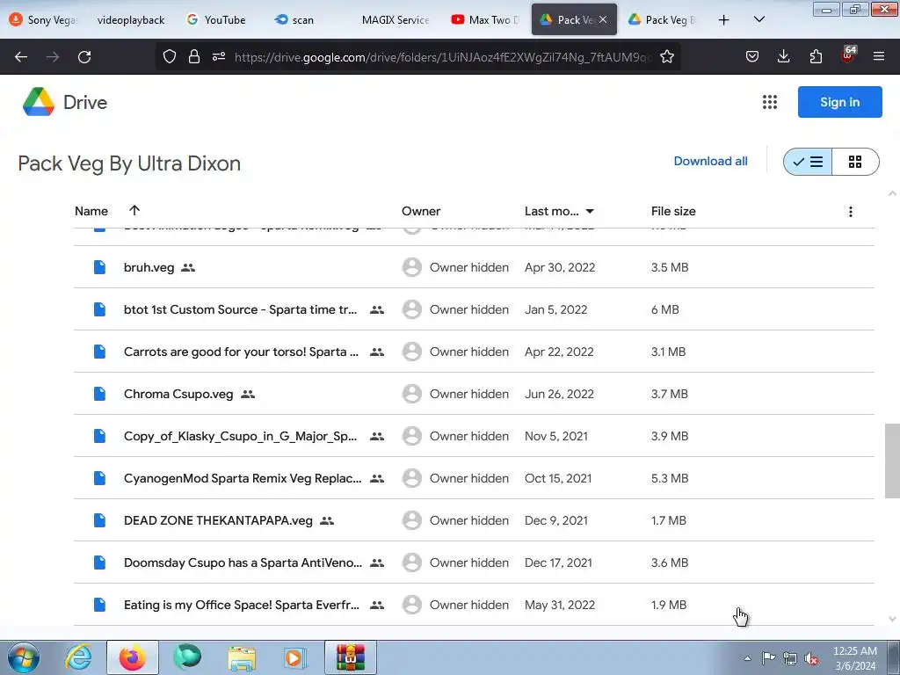The width and height of the screenshot is (900, 675).
Task: Reverse sort direction with the Name arrow
Action: pos(134,210)
